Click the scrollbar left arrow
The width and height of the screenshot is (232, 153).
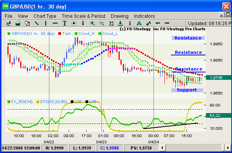pyautogui.click(x=162, y=148)
